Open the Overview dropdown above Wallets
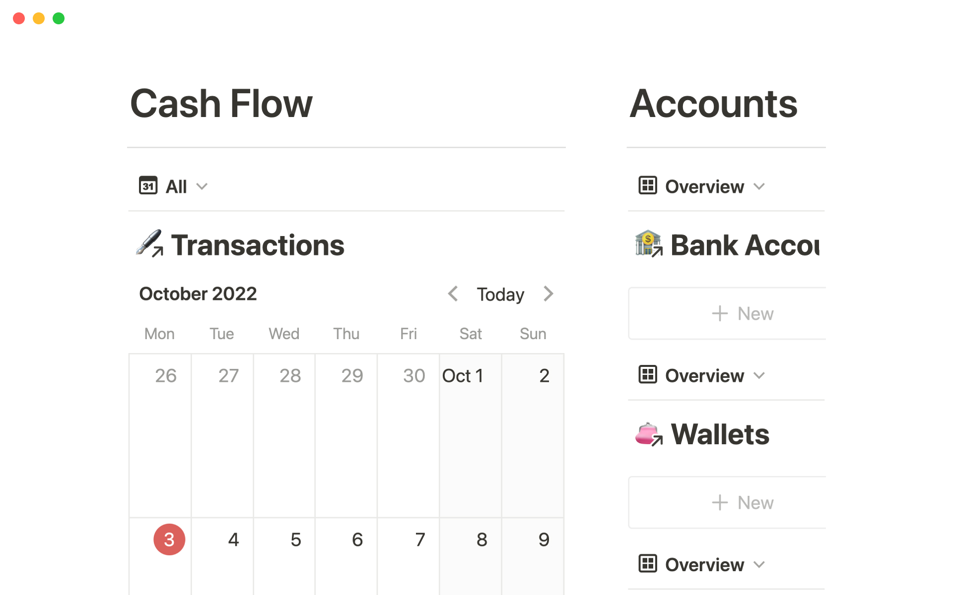 pos(759,375)
